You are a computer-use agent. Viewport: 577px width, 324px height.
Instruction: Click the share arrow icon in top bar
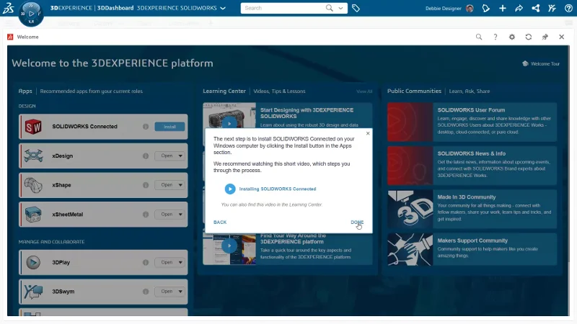coord(519,9)
